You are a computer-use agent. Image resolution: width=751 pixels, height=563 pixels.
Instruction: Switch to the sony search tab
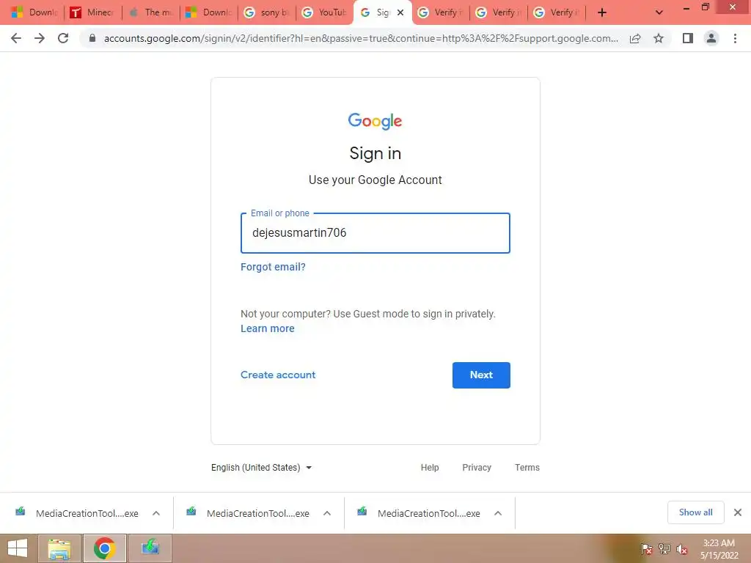click(x=267, y=12)
